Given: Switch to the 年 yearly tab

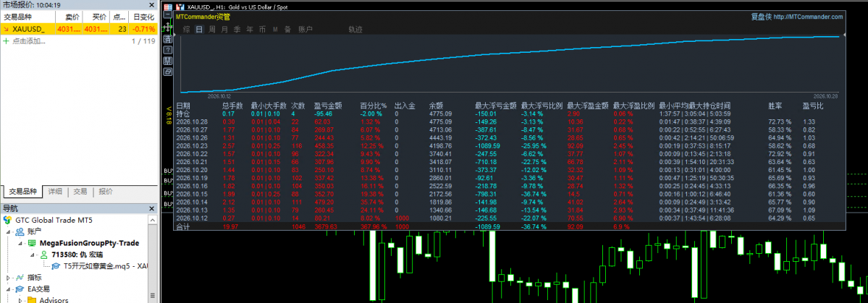Looking at the screenshot, I should pos(250,30).
